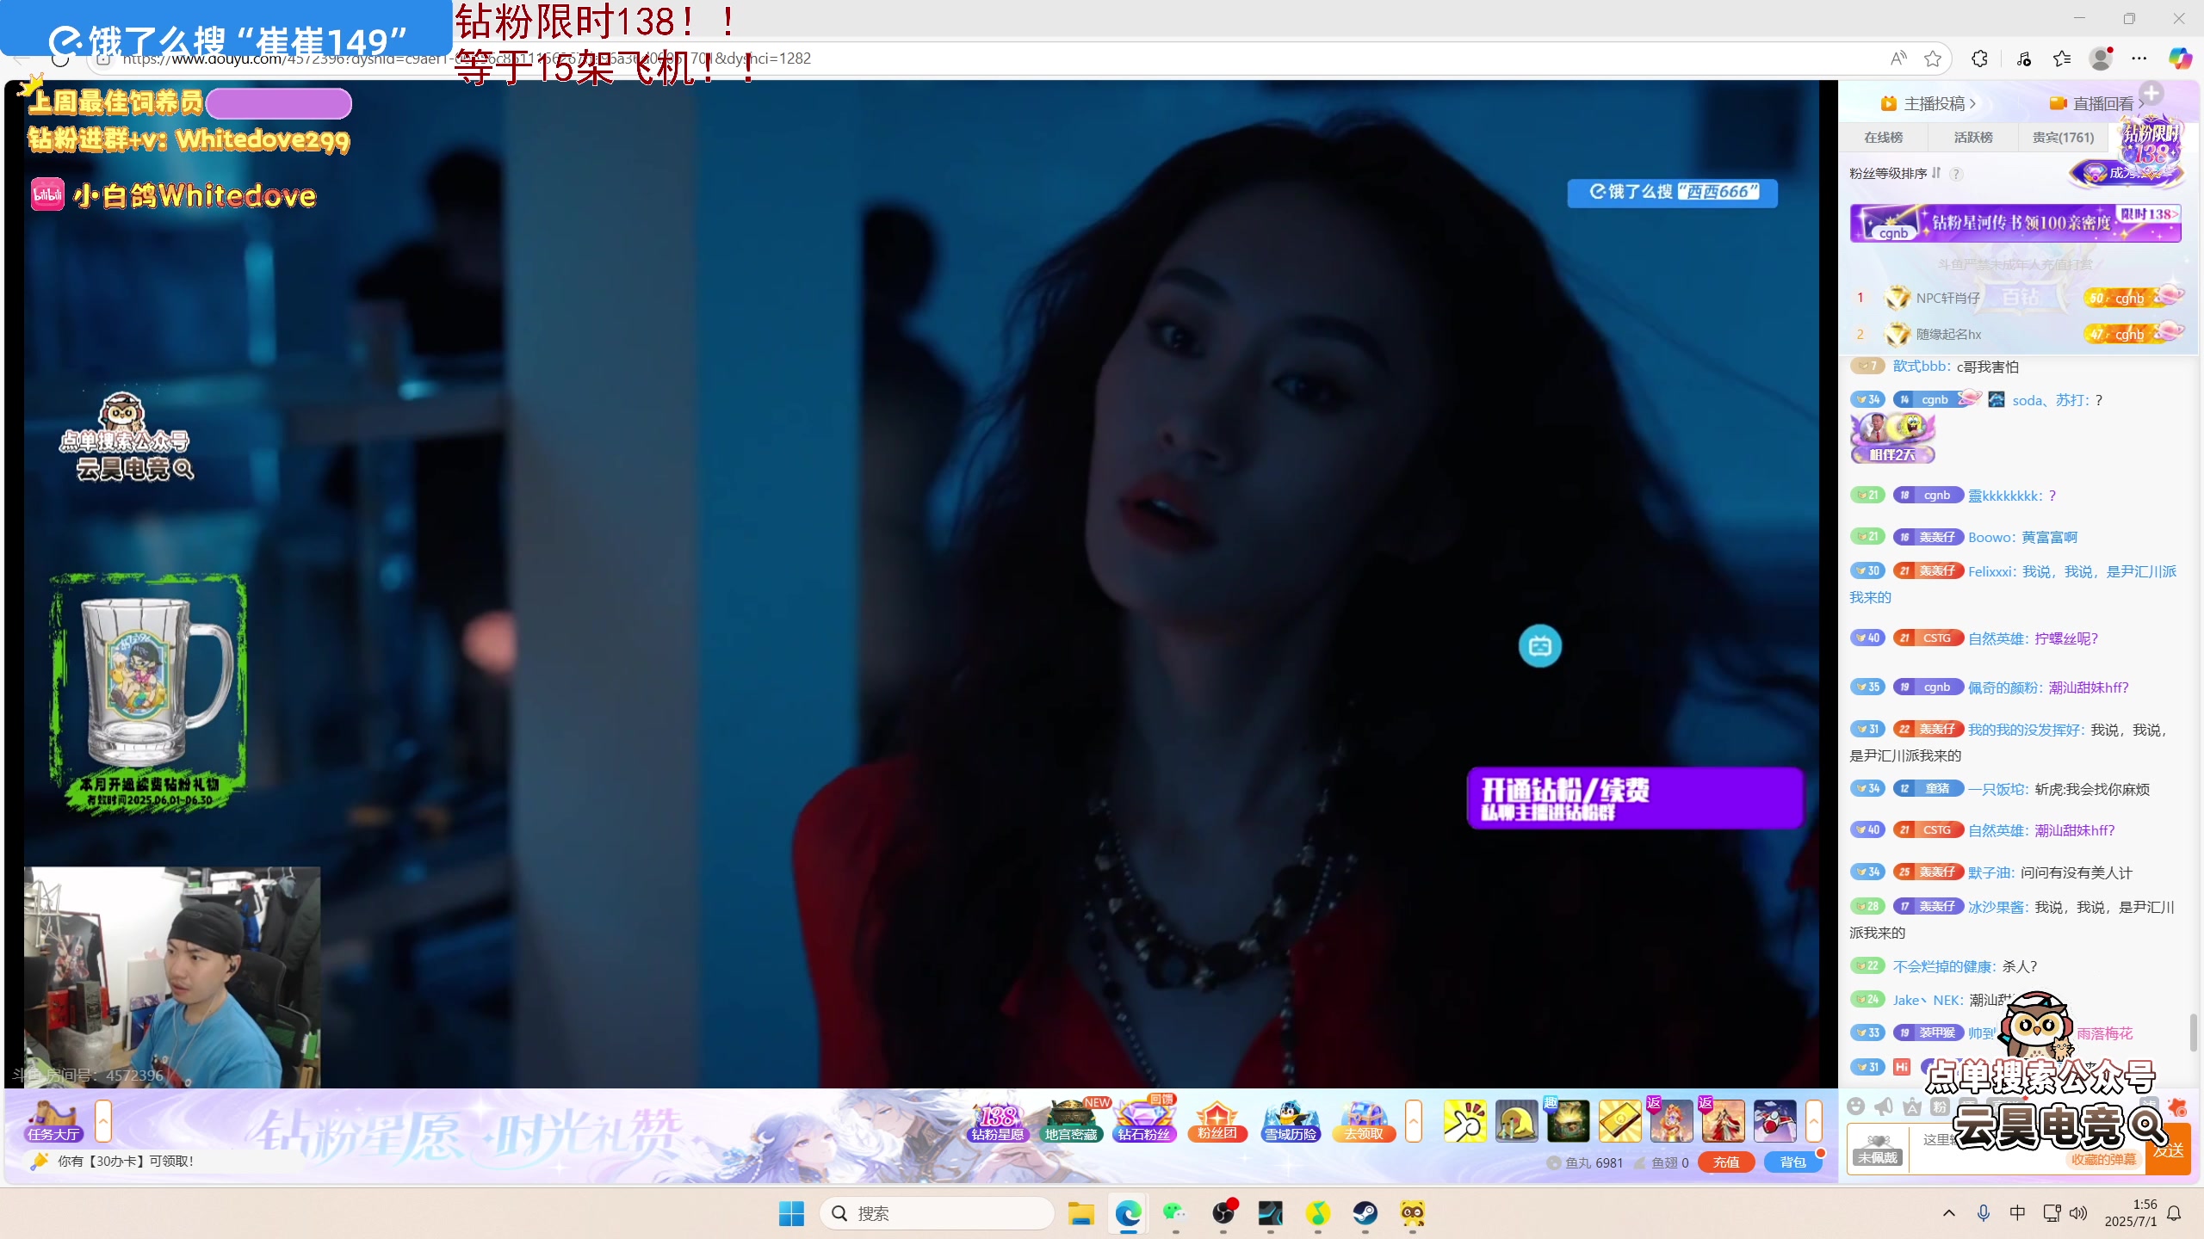Send the red airplane gift

(x=1774, y=1121)
